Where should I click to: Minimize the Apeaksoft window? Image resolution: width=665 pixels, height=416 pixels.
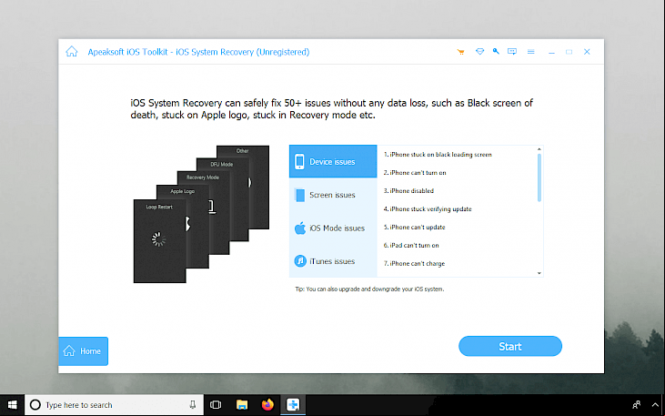click(x=551, y=52)
